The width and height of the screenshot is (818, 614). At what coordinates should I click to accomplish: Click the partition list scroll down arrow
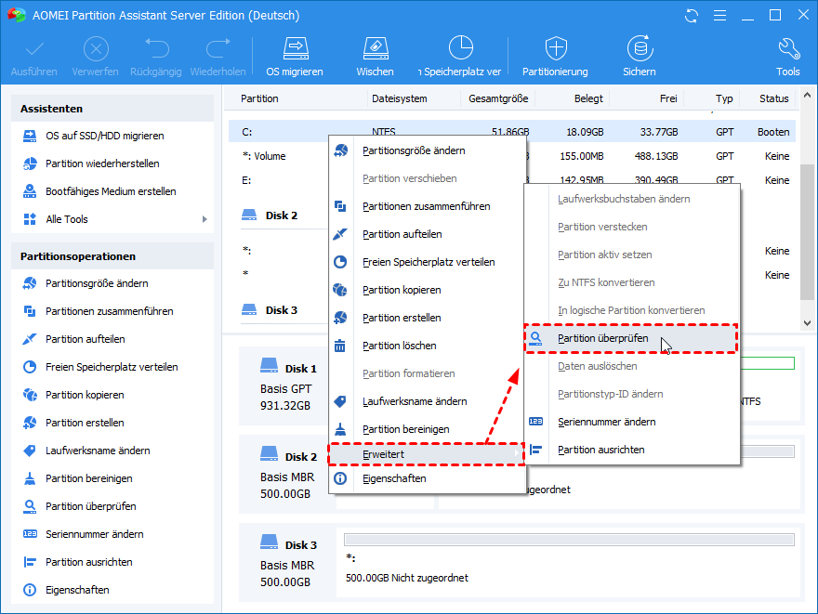(807, 323)
